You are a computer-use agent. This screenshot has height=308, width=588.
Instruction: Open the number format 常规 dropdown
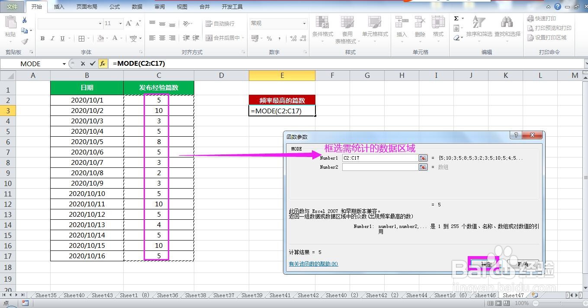click(304, 23)
